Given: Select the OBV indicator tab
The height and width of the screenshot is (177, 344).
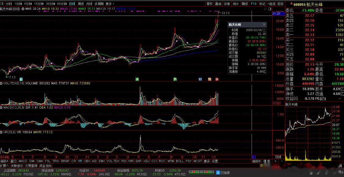Looking at the screenshot, I should [87, 161].
